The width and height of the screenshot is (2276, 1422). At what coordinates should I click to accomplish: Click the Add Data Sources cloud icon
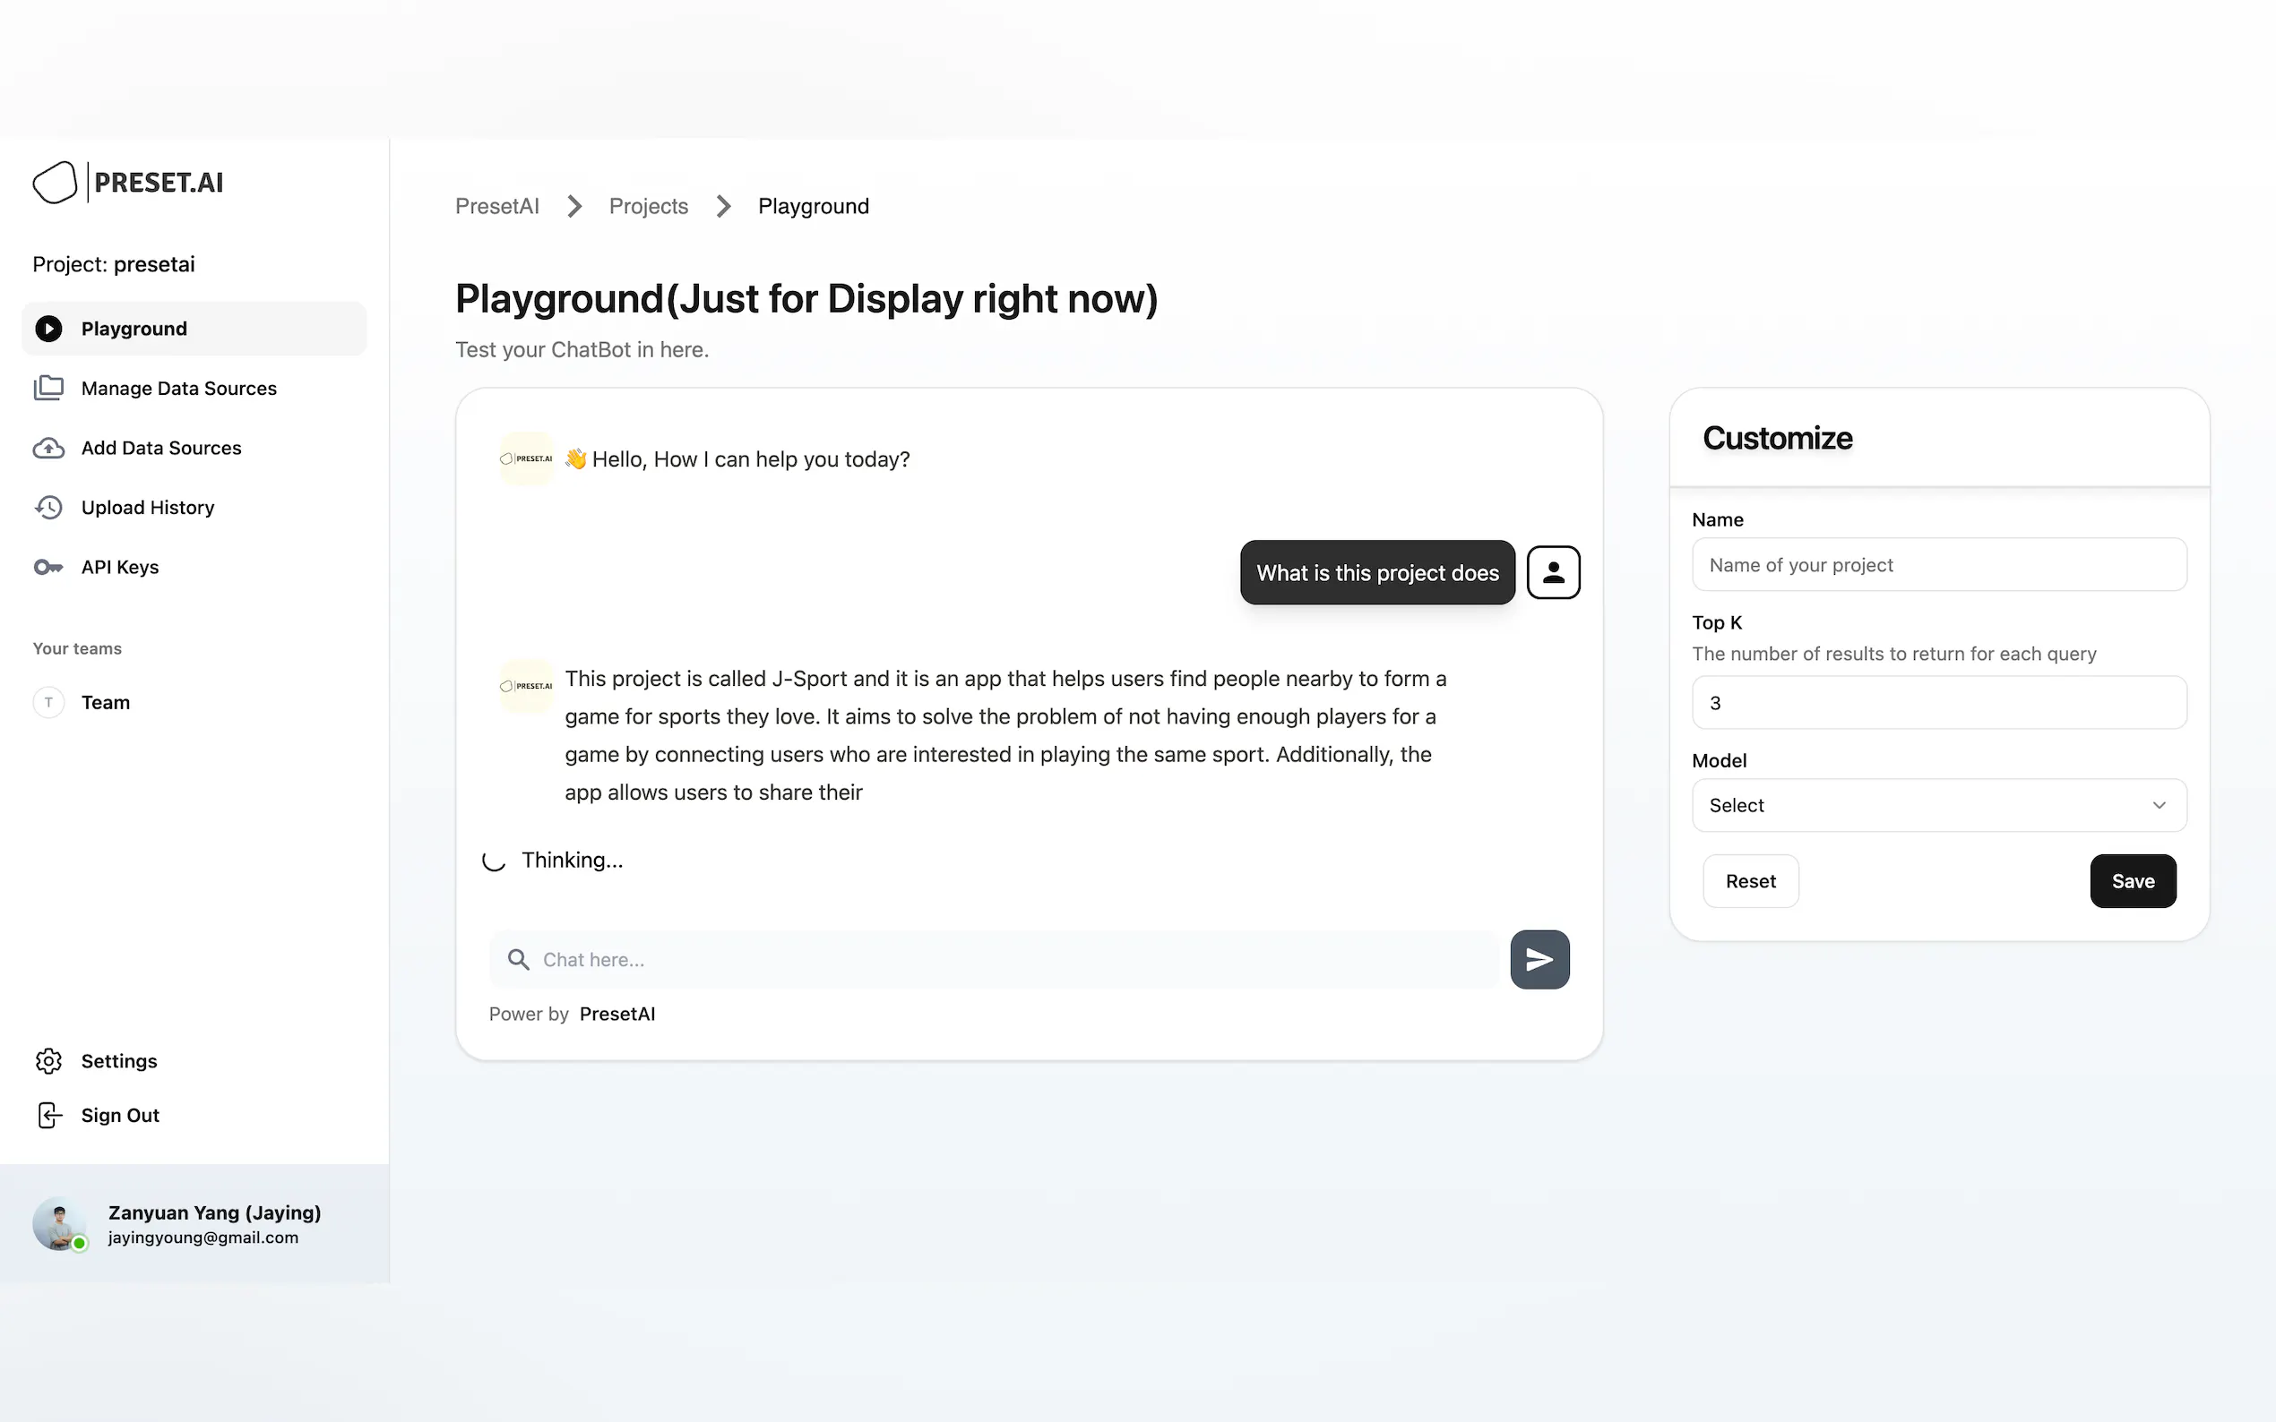[x=49, y=448]
